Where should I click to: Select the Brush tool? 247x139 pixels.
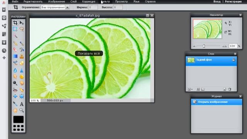pos(22,43)
